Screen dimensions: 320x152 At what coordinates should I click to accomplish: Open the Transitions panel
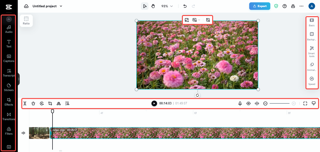click(9, 116)
